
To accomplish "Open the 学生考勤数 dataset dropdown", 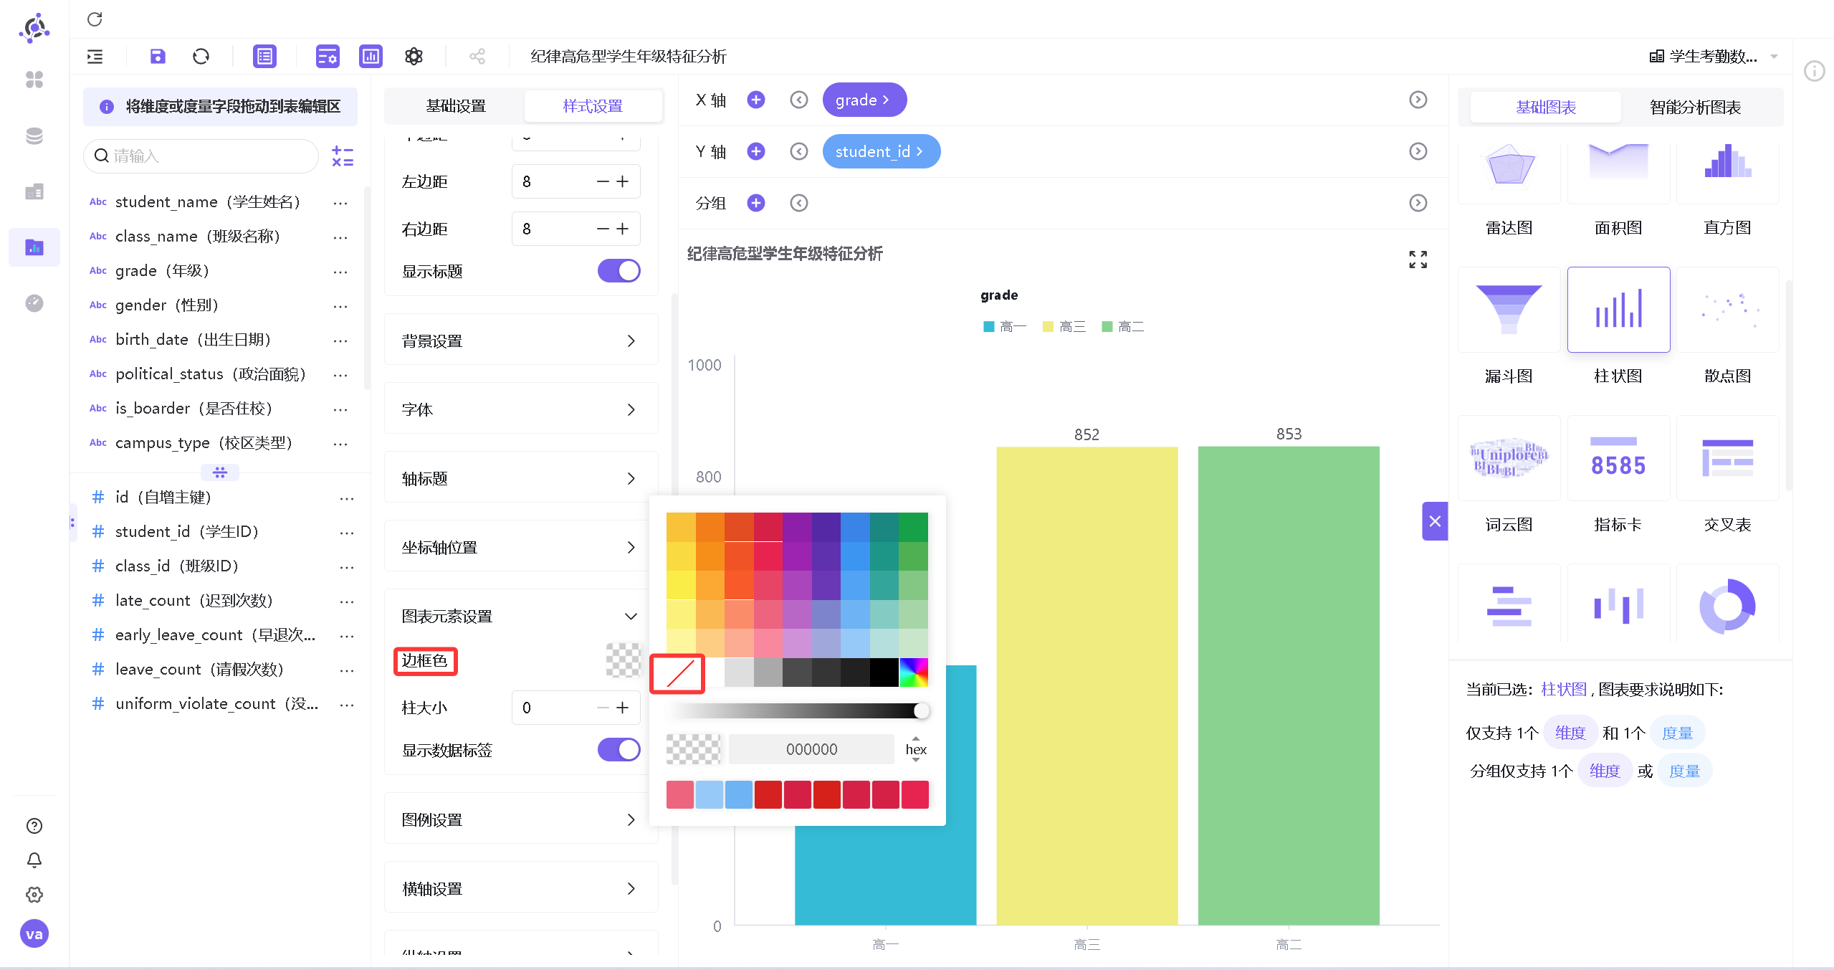I will [1714, 57].
